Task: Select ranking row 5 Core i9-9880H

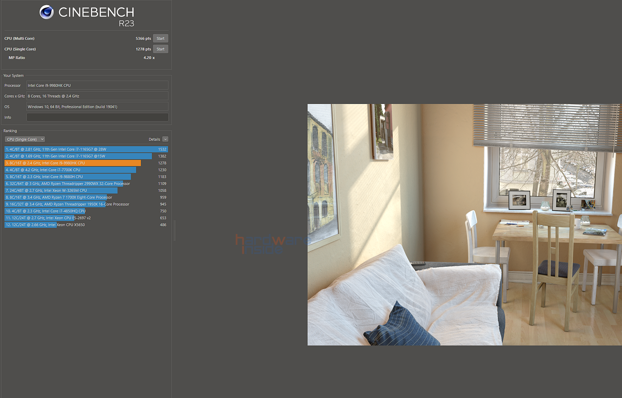Action: point(86,177)
